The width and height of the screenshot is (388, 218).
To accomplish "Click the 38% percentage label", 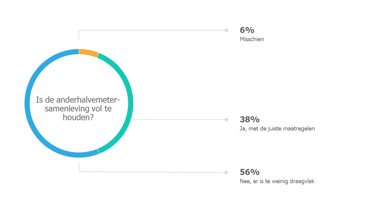I will point(249,120).
